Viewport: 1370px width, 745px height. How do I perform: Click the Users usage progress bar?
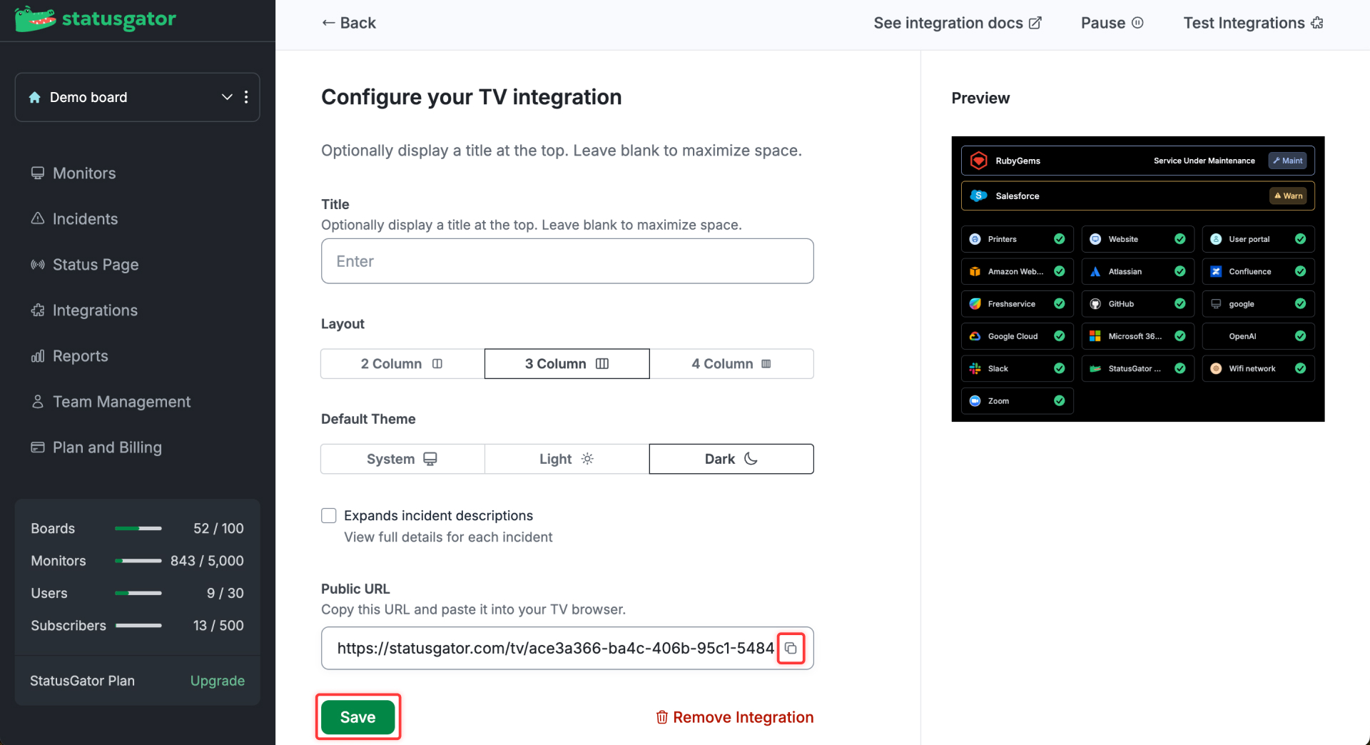coord(138,593)
